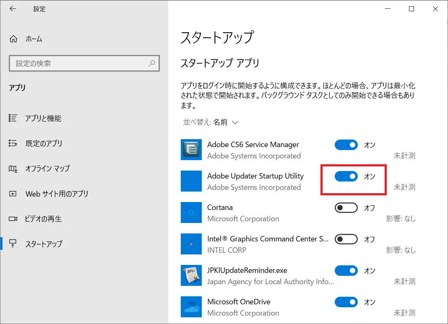This screenshot has height=324, width=448.
Task: Click the スタートアップ sidebar icon
Action: coord(13,244)
